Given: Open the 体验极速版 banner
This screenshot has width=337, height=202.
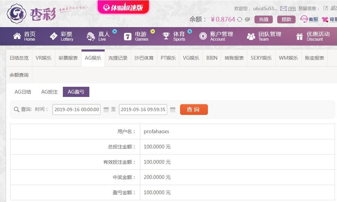Looking at the screenshot, I should [123, 7].
